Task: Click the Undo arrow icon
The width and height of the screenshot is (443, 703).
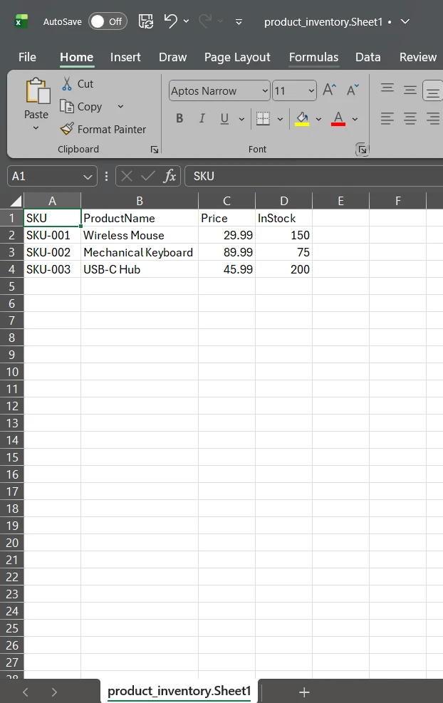Action: (170, 21)
